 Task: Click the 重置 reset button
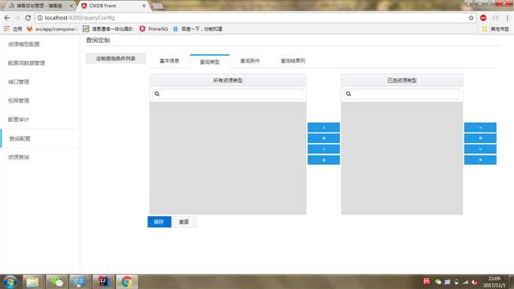(184, 222)
